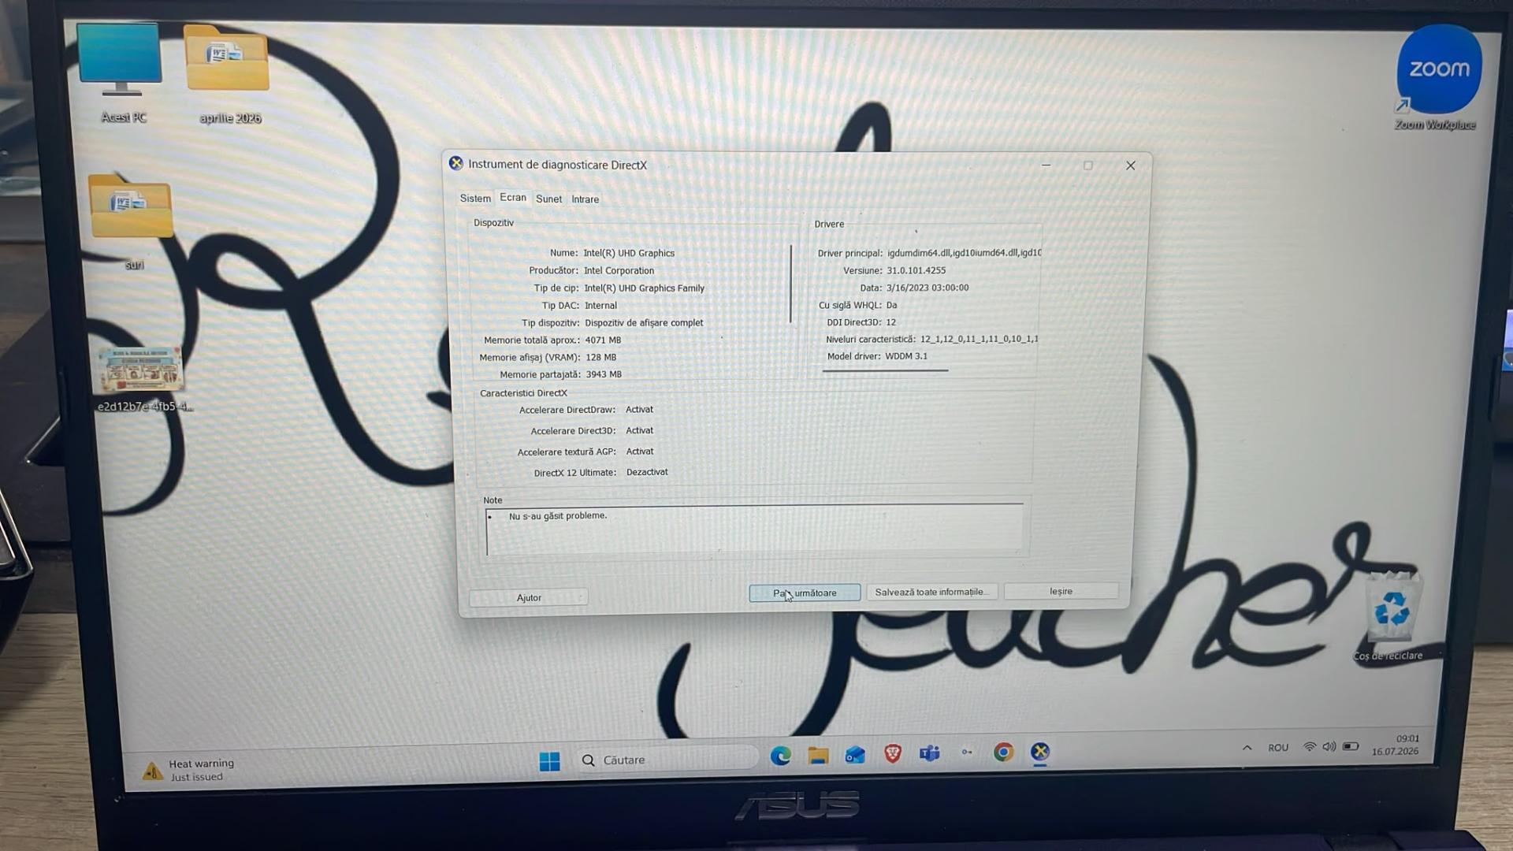1513x851 pixels.
Task: Click the DirectX diagnostic taskbar icon
Action: pos(1040,752)
